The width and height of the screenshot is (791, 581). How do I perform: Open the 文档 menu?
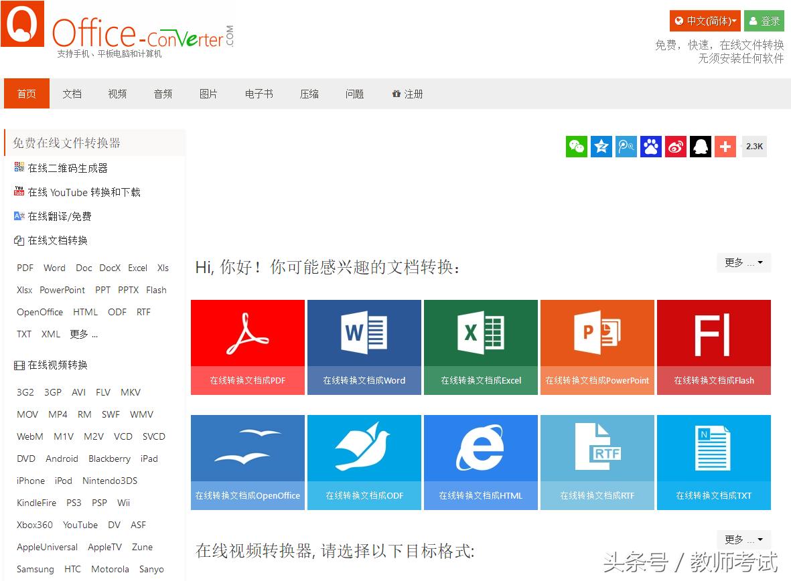pos(72,94)
